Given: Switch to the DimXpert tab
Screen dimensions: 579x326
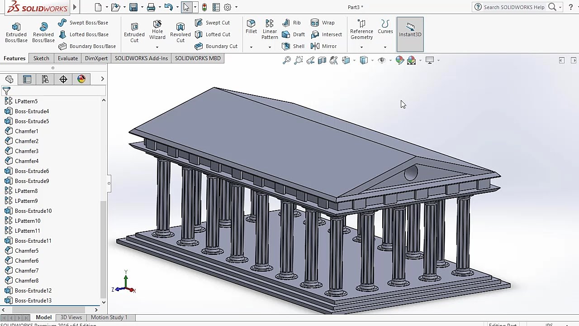Looking at the screenshot, I should (x=96, y=58).
